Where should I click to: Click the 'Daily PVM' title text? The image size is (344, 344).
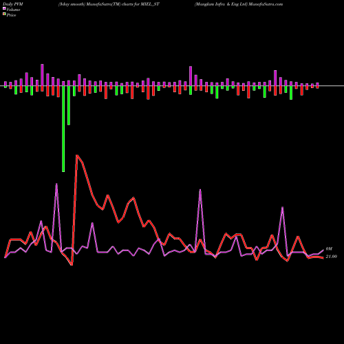[13, 4]
